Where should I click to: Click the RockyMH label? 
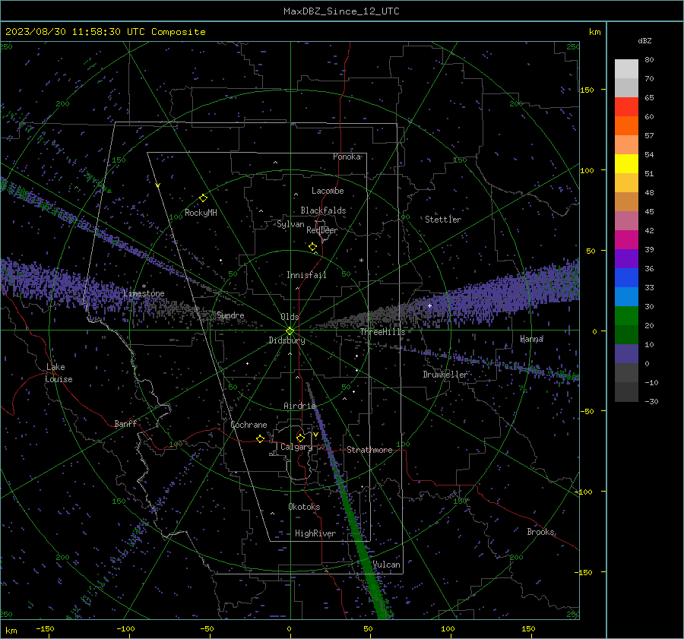pyautogui.click(x=201, y=213)
